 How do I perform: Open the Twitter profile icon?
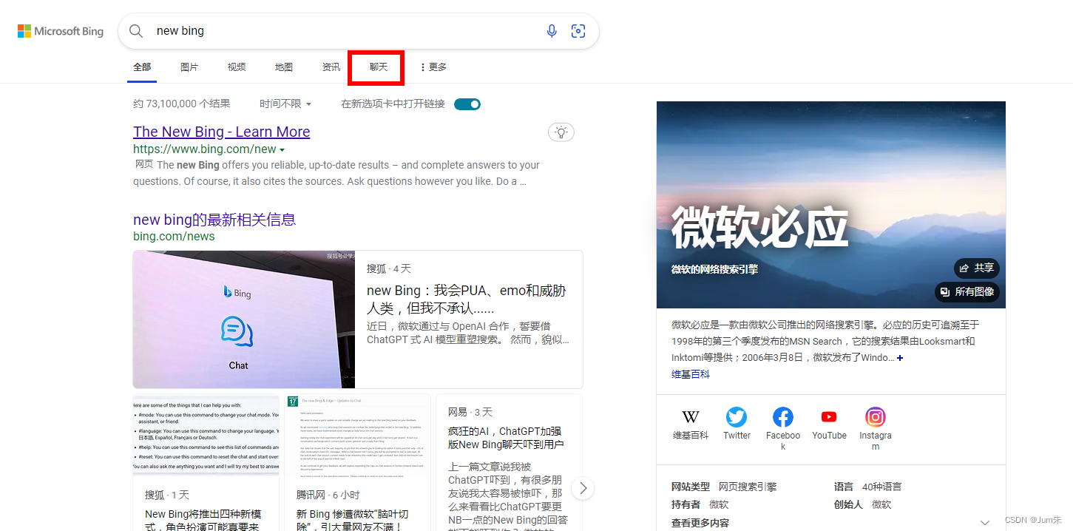(737, 417)
